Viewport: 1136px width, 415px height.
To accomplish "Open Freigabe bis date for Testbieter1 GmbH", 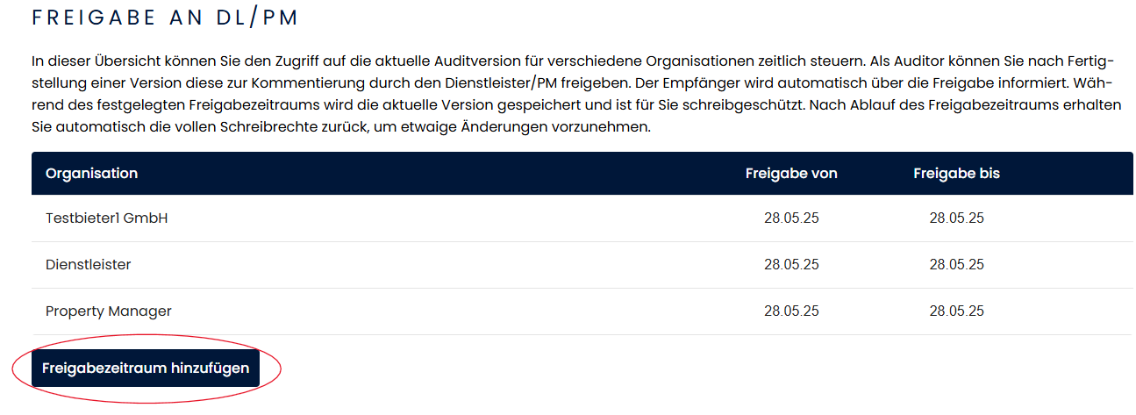I will [x=956, y=218].
